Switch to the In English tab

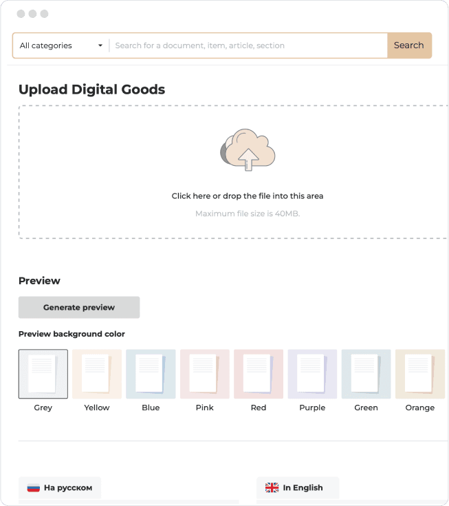click(298, 488)
